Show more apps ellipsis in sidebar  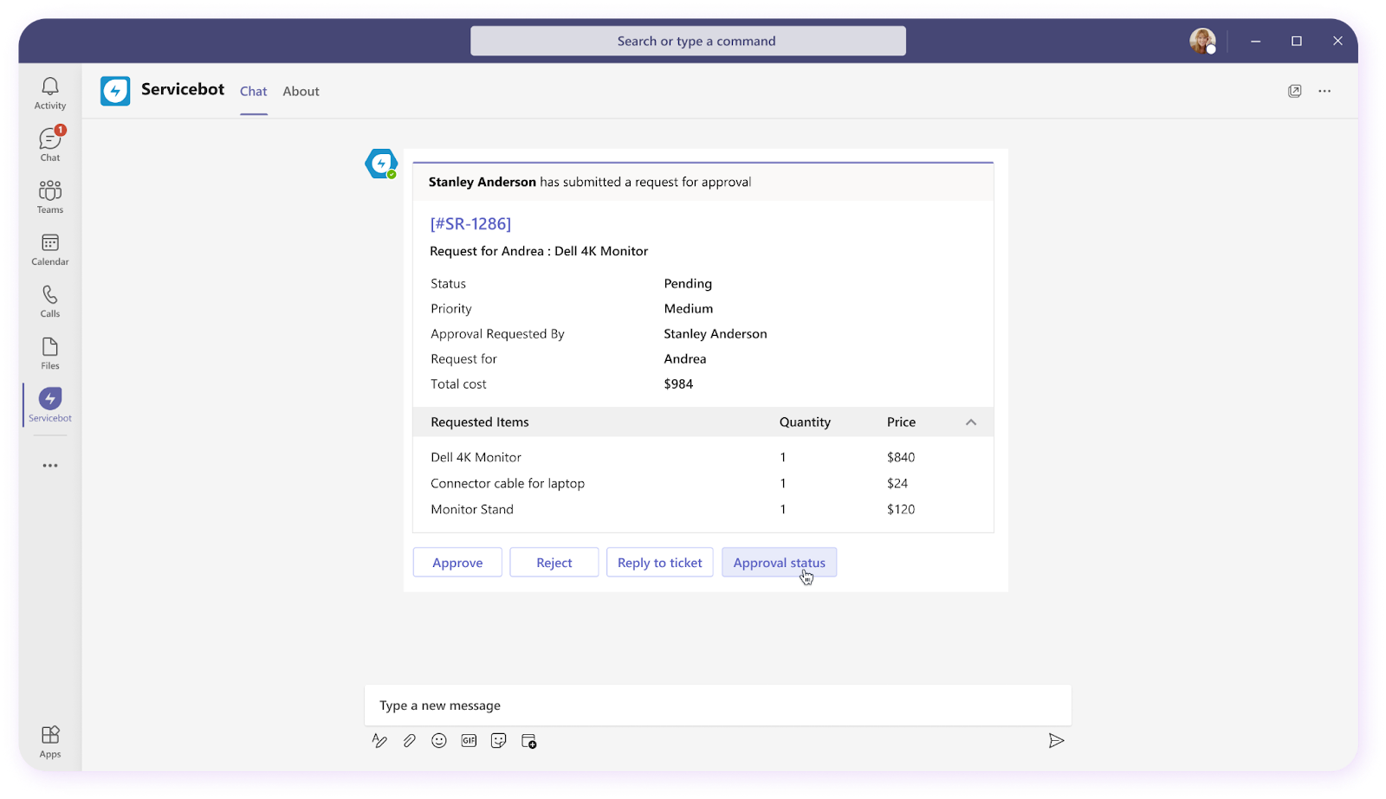click(50, 466)
